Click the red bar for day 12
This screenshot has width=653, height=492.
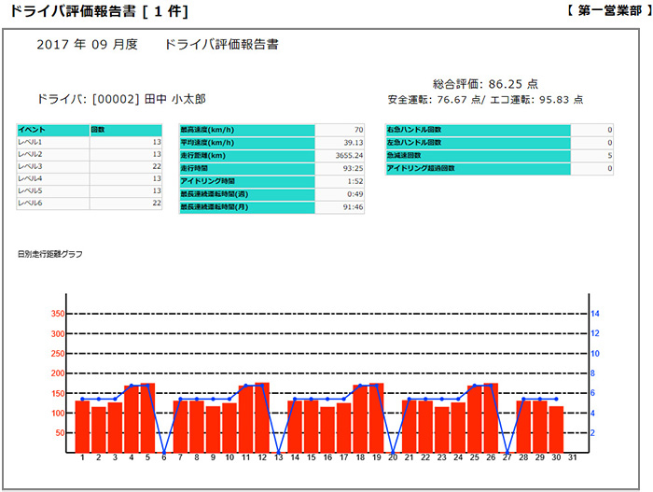pos(261,417)
